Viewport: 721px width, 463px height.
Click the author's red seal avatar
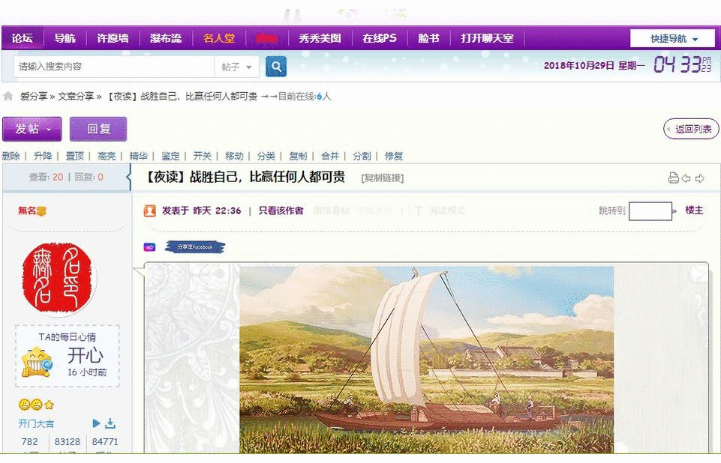(58, 278)
